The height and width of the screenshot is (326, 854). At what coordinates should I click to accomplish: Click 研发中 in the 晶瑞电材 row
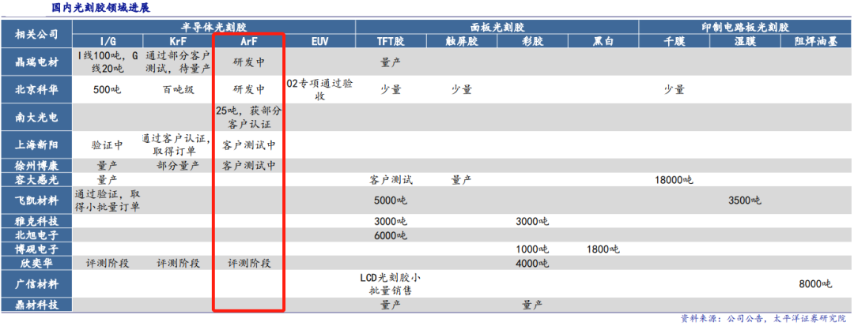point(249,62)
